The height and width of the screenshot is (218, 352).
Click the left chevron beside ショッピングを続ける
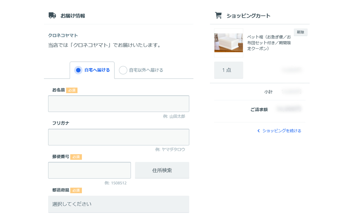point(258,131)
